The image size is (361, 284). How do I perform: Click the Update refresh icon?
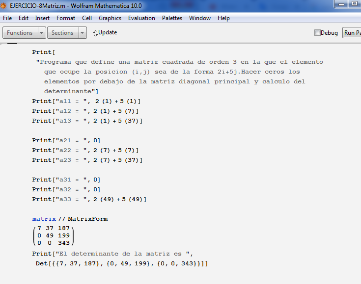(95, 33)
